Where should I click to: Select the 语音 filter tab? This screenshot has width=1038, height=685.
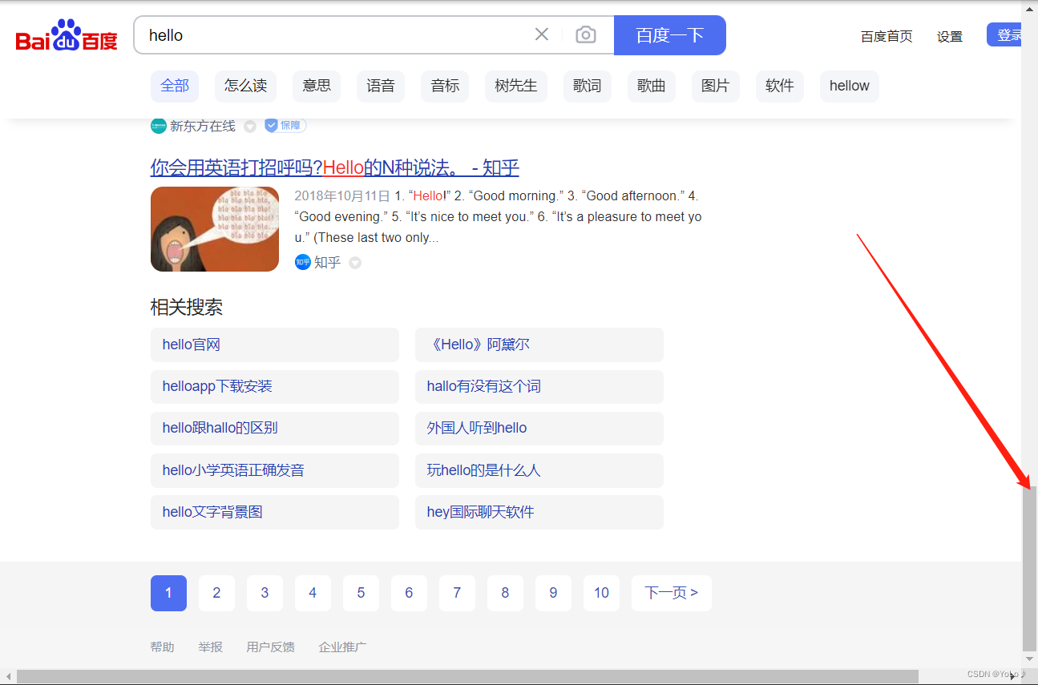[381, 86]
